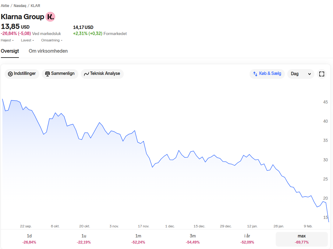Click the 25 price axis label

[325, 179]
